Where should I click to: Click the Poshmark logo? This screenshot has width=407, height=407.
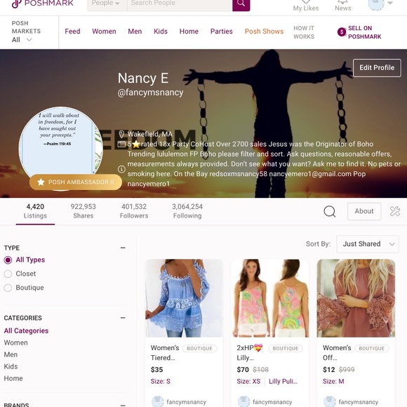click(x=43, y=4)
